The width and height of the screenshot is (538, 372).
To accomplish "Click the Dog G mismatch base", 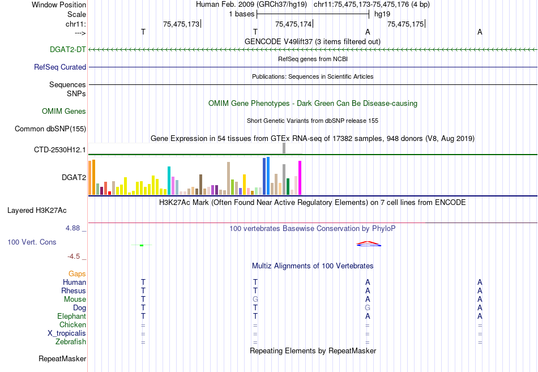I will click(368, 308).
